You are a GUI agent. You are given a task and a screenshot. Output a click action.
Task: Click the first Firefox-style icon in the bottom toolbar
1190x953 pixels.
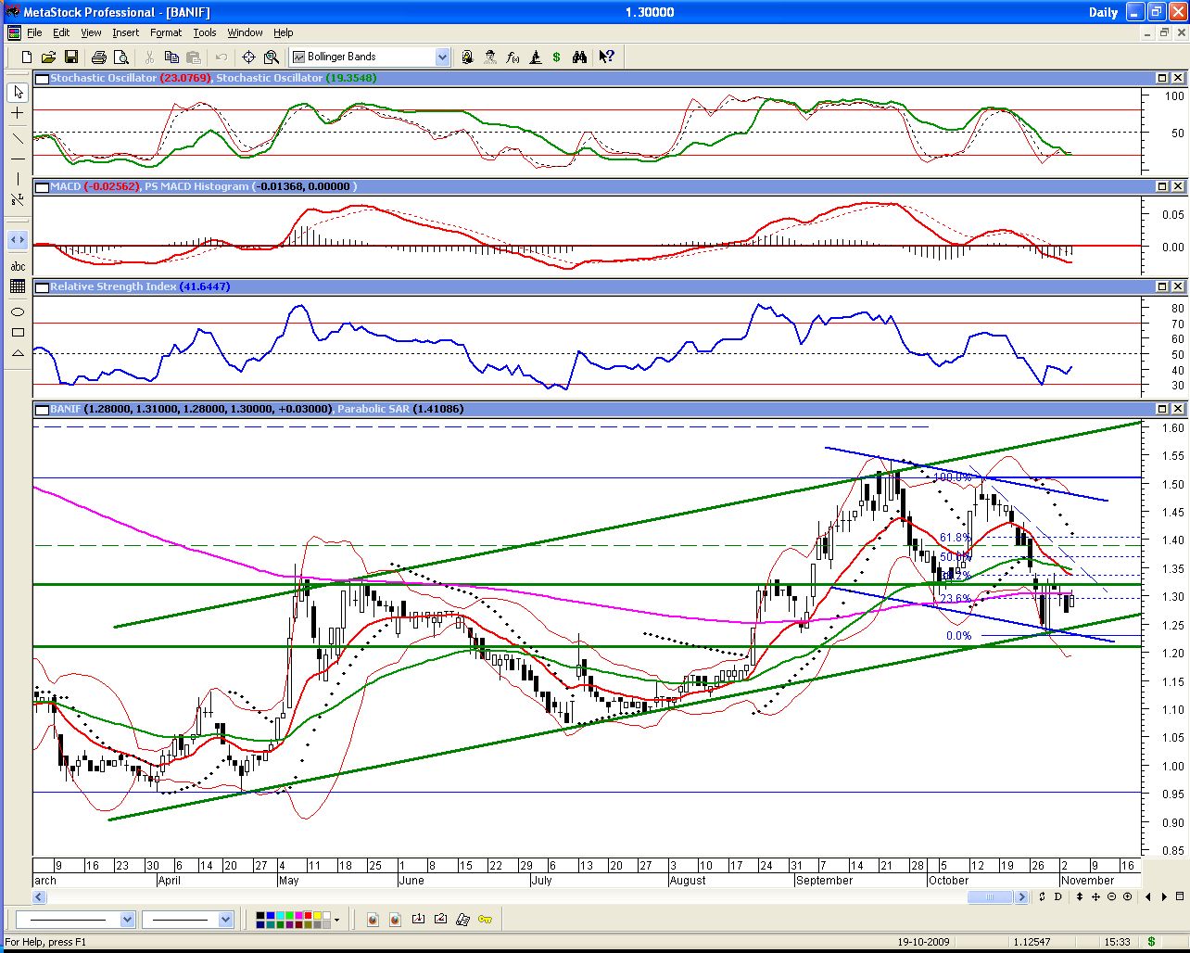click(373, 920)
